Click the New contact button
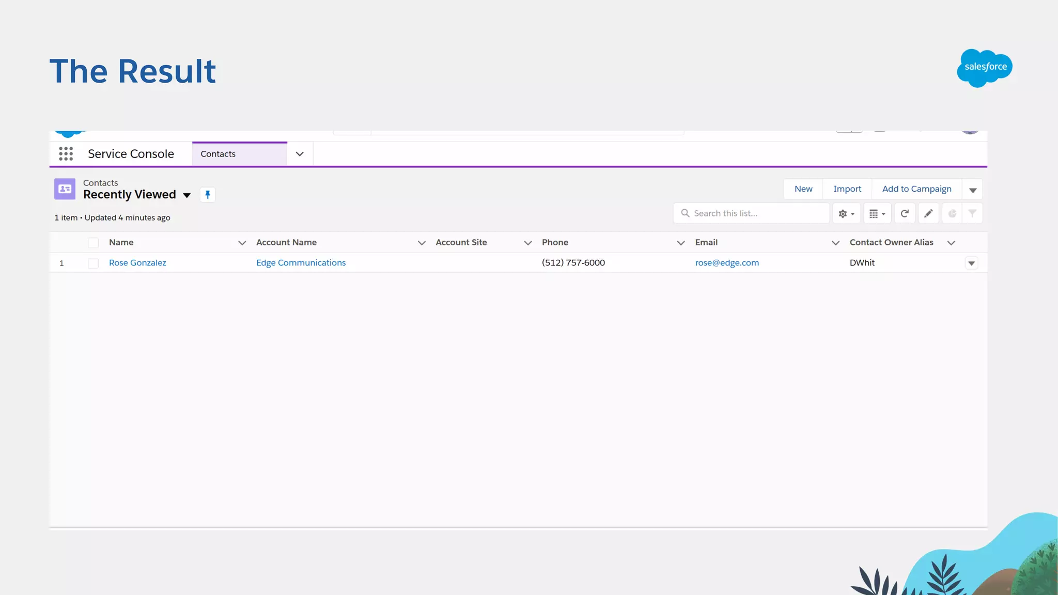The width and height of the screenshot is (1058, 595). [803, 189]
